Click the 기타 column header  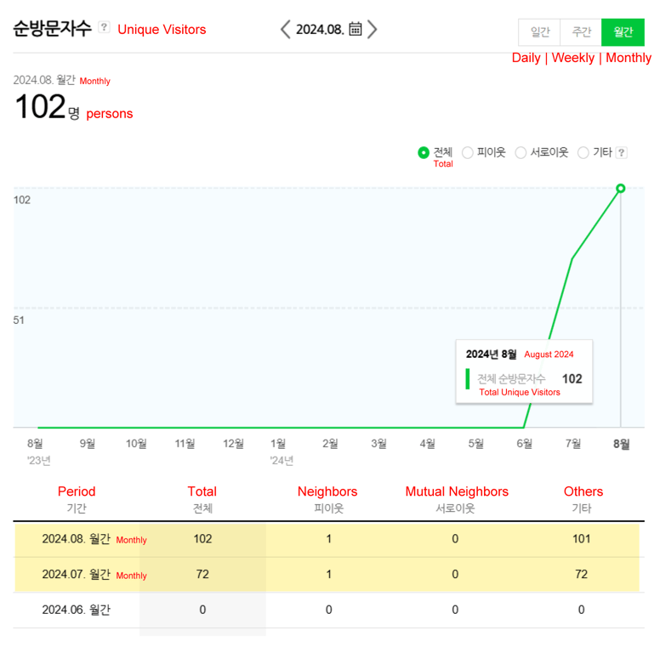[x=581, y=508]
